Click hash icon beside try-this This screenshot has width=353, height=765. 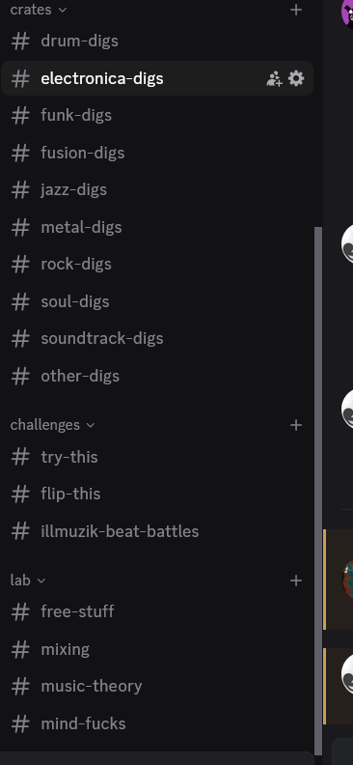pyautogui.click(x=20, y=457)
